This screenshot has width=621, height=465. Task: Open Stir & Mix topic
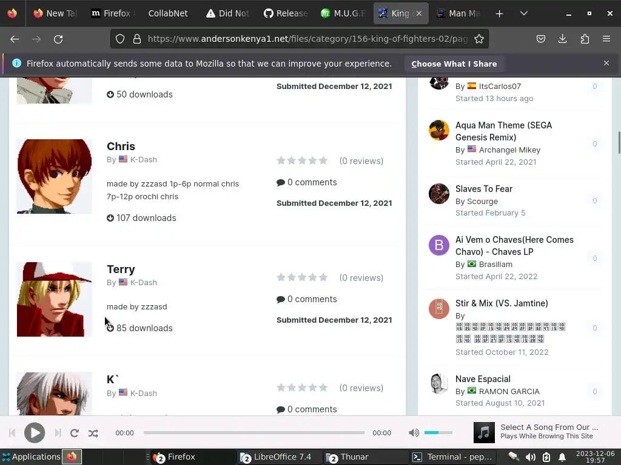(502, 303)
